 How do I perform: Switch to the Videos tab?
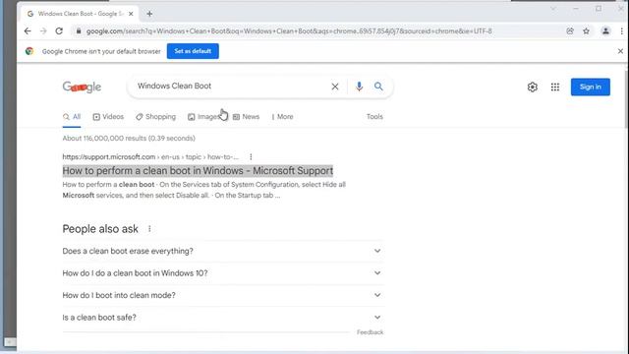108,117
